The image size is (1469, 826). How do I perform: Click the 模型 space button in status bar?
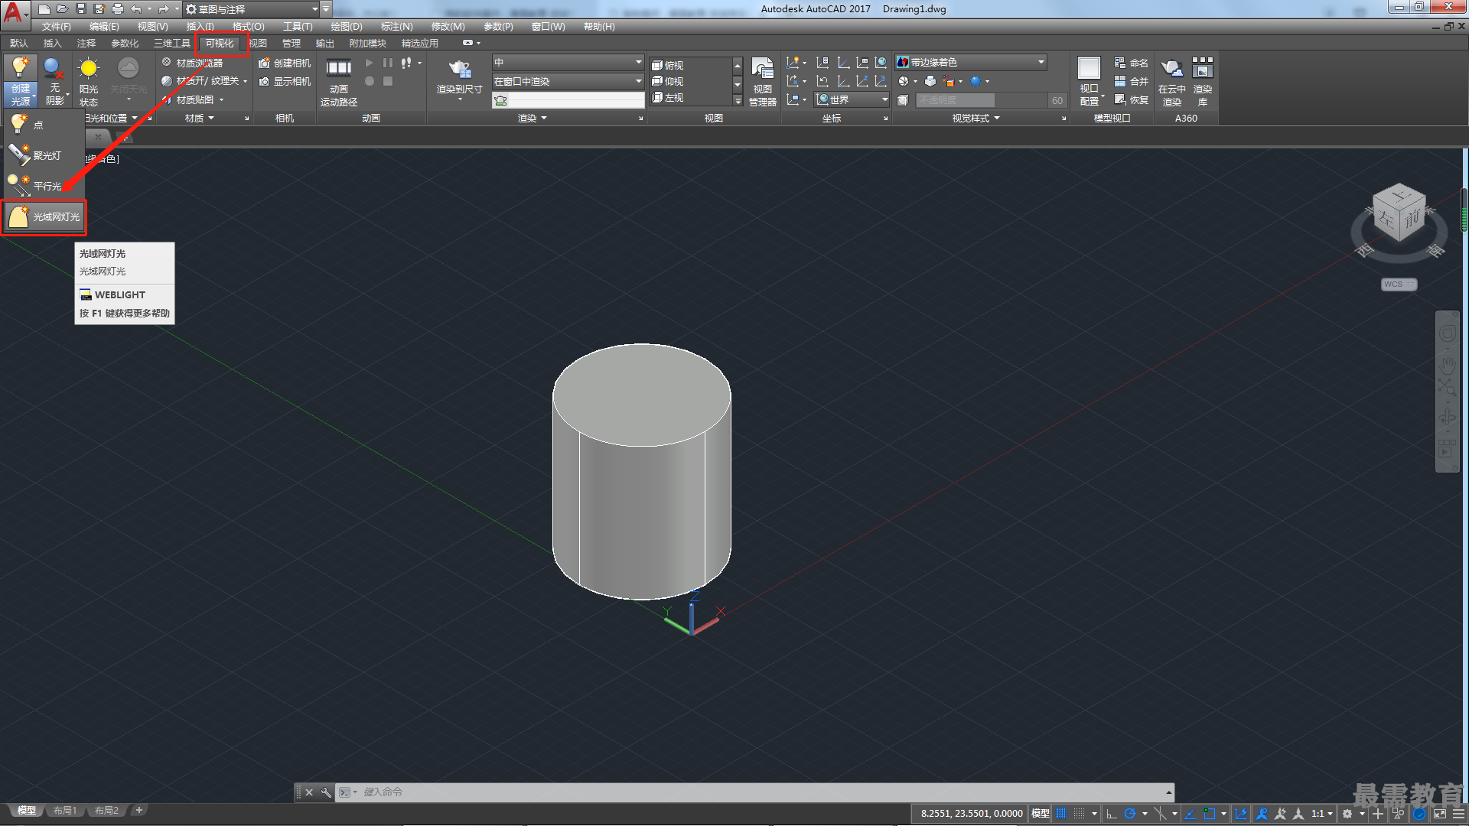tap(1040, 814)
